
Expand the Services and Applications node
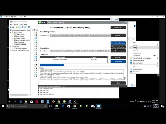(11, 50)
